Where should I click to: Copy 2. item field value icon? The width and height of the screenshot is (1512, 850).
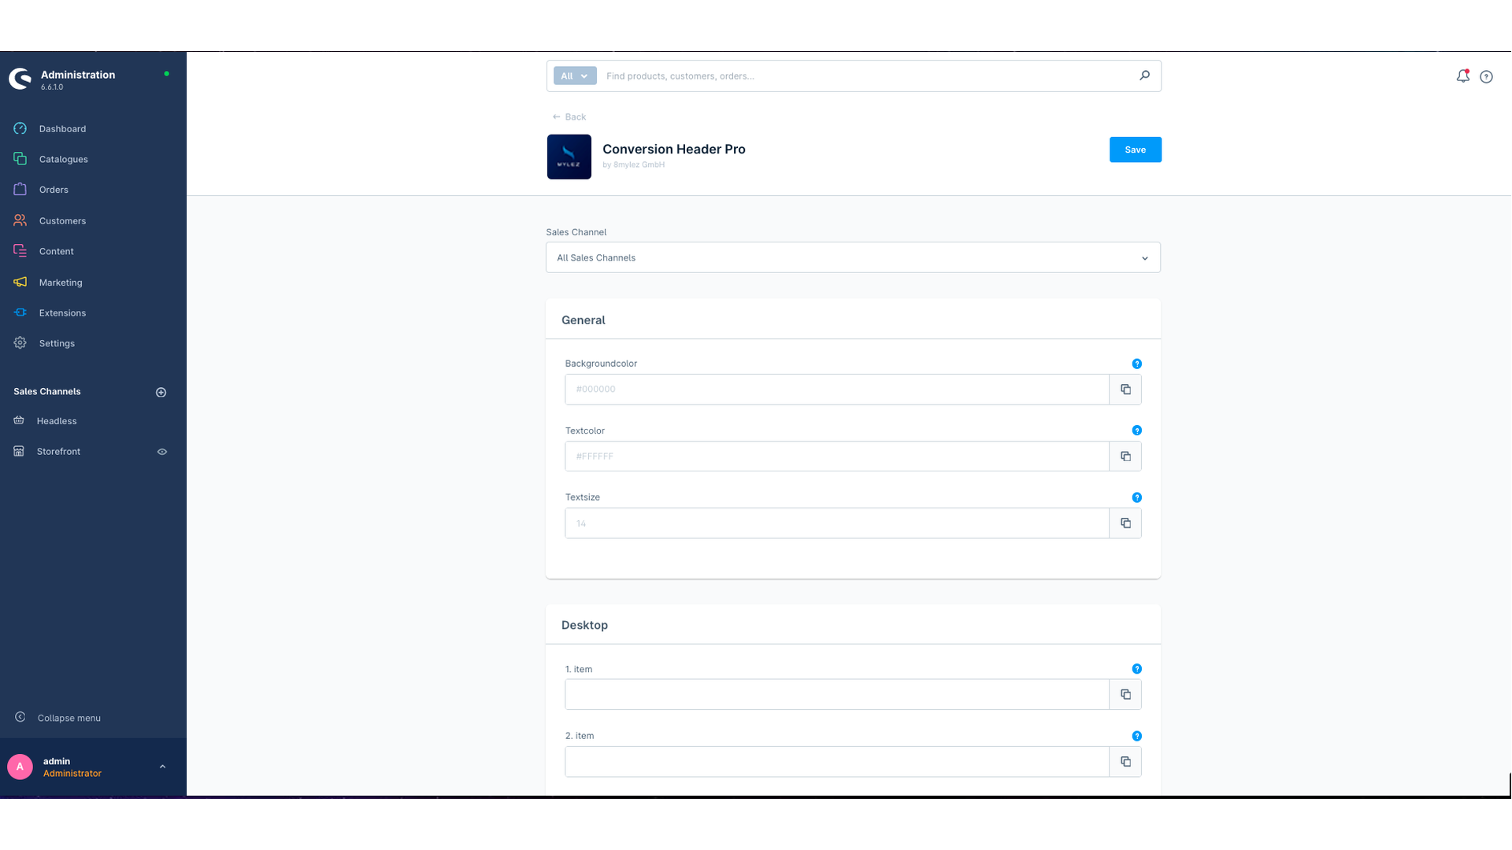1125,762
